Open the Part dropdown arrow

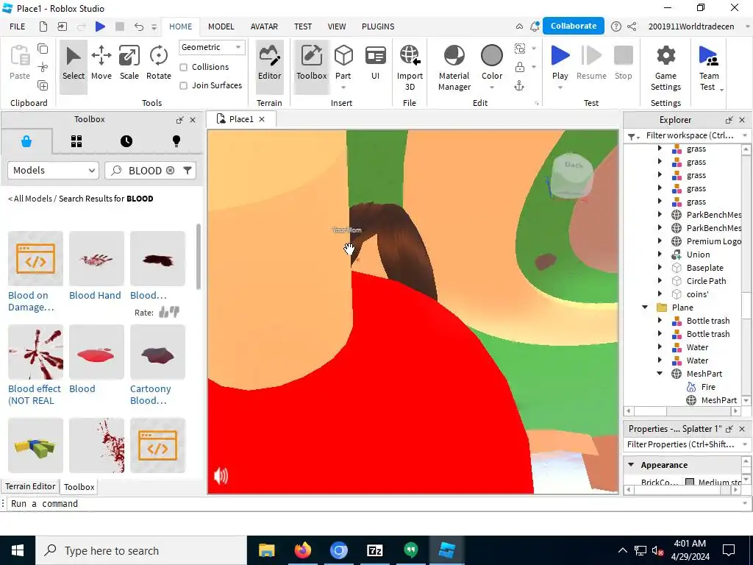click(x=343, y=88)
